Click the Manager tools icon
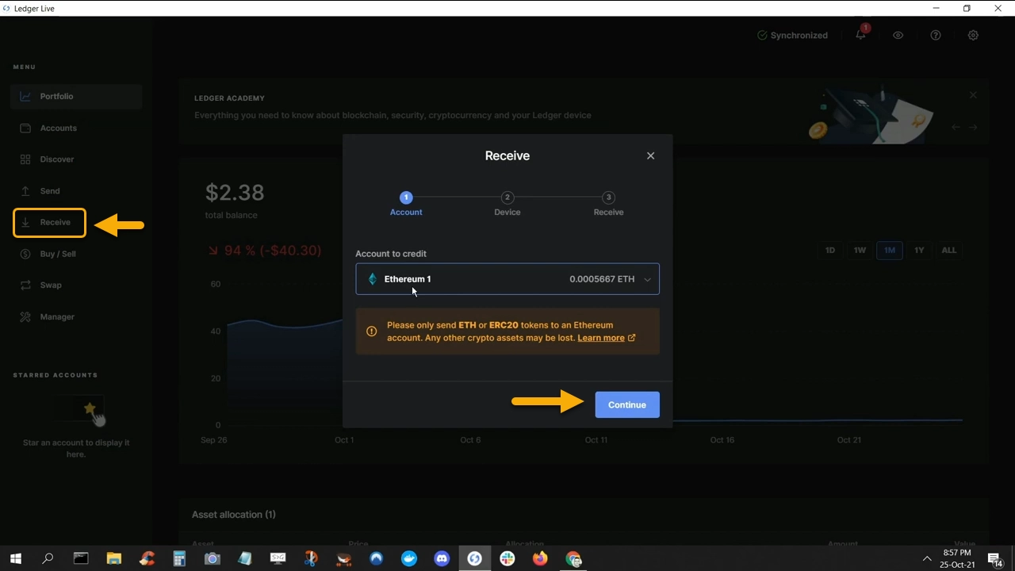The width and height of the screenshot is (1015, 571). [25, 317]
